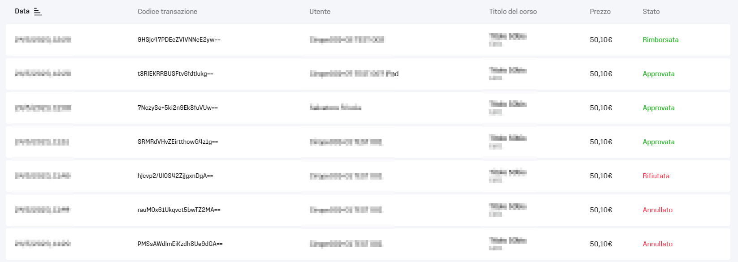Click the Rifiutata status label
The width and height of the screenshot is (738, 262).
click(x=656, y=176)
